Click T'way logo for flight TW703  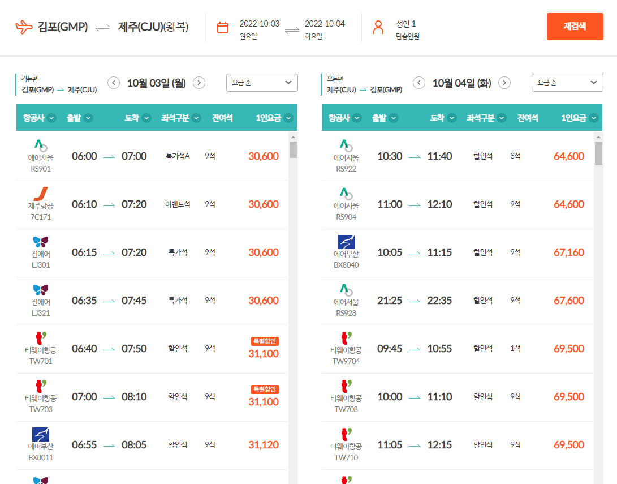point(41,386)
